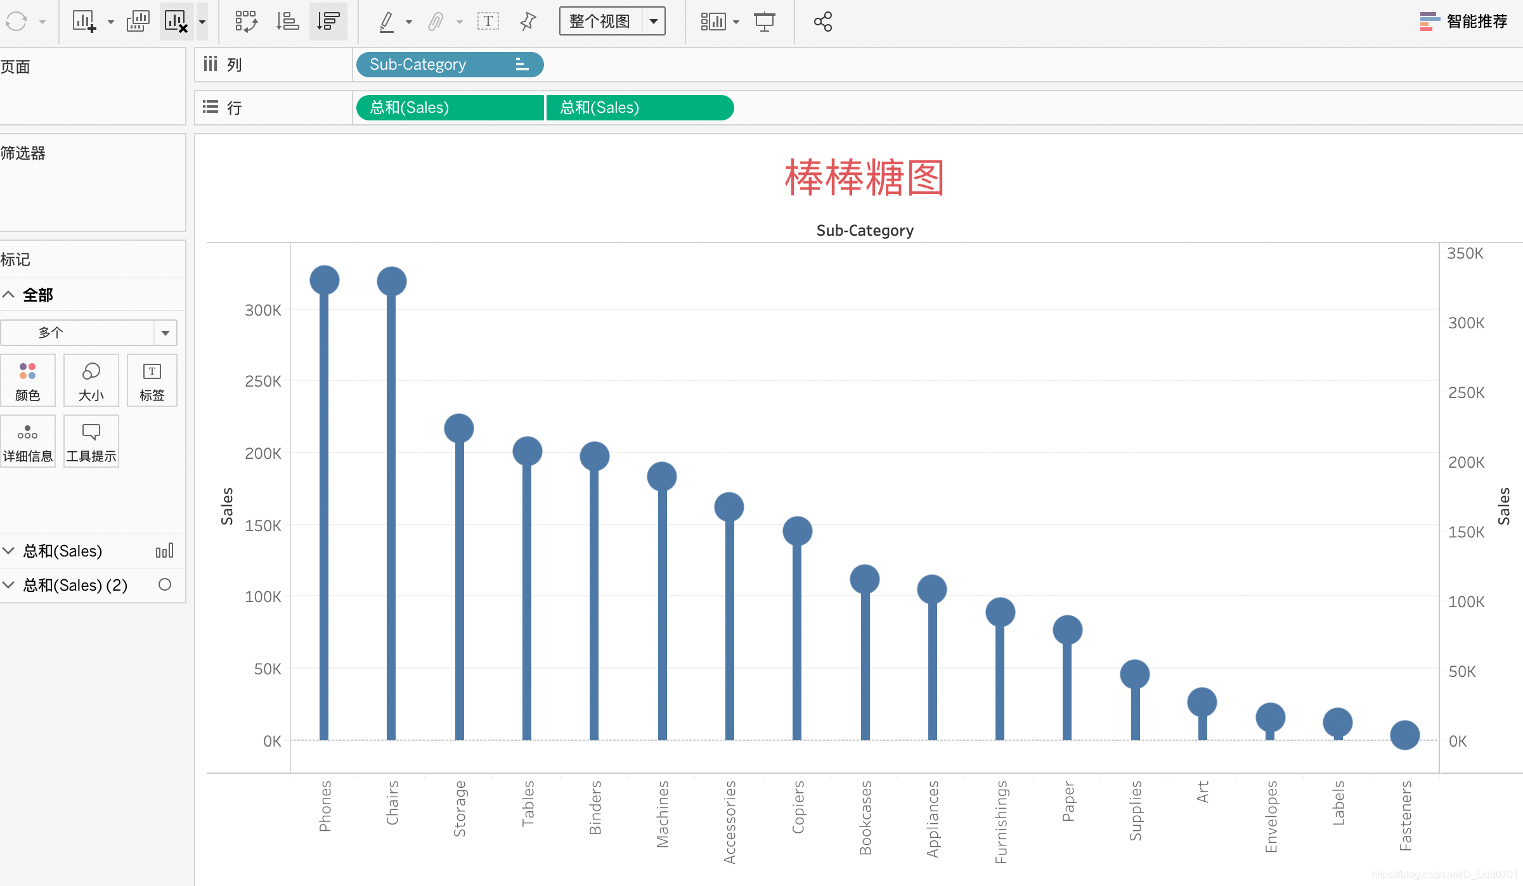Click the Sub-Category pill on columns shelf

[x=450, y=65]
